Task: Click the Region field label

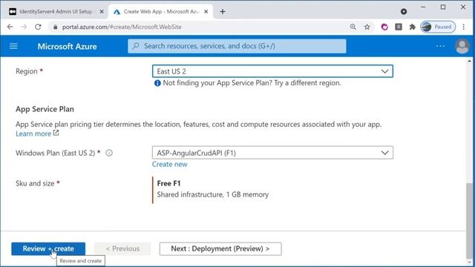Action: pos(27,71)
